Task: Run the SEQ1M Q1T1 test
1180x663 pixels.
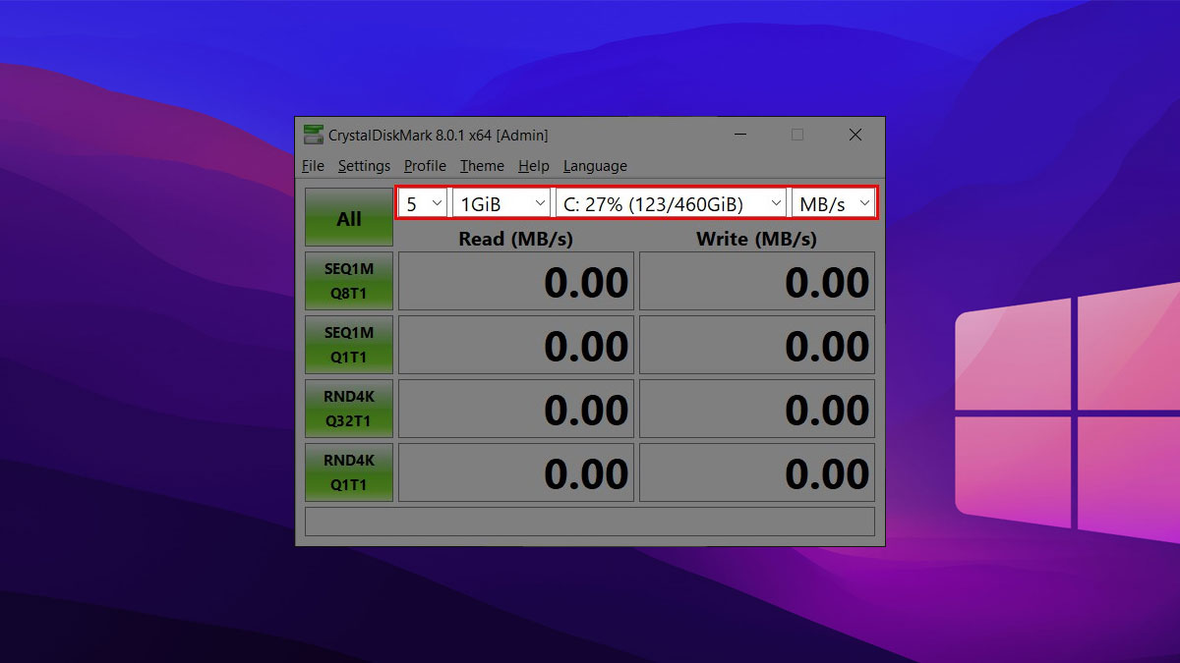Action: [x=349, y=345]
